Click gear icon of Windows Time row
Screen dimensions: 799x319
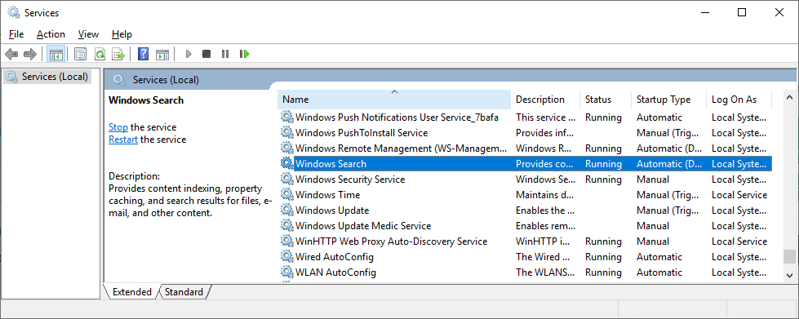click(x=287, y=195)
